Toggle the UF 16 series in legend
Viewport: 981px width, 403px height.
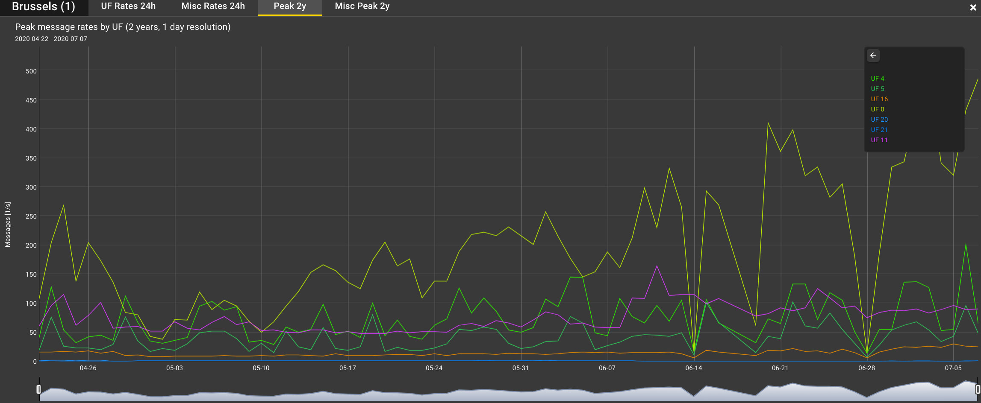(879, 99)
